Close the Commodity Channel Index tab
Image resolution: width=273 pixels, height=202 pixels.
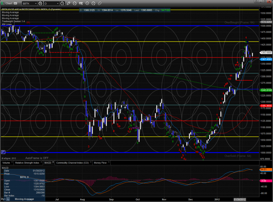91,162
